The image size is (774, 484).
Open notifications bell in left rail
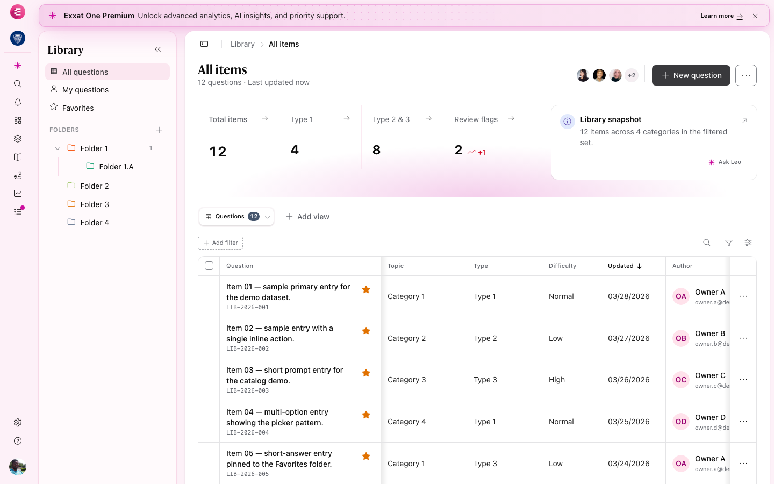(x=18, y=102)
